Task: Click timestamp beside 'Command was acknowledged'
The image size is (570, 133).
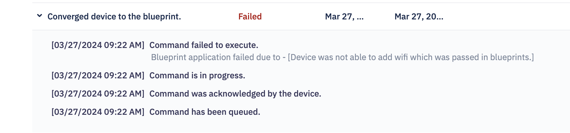Action: (98, 94)
